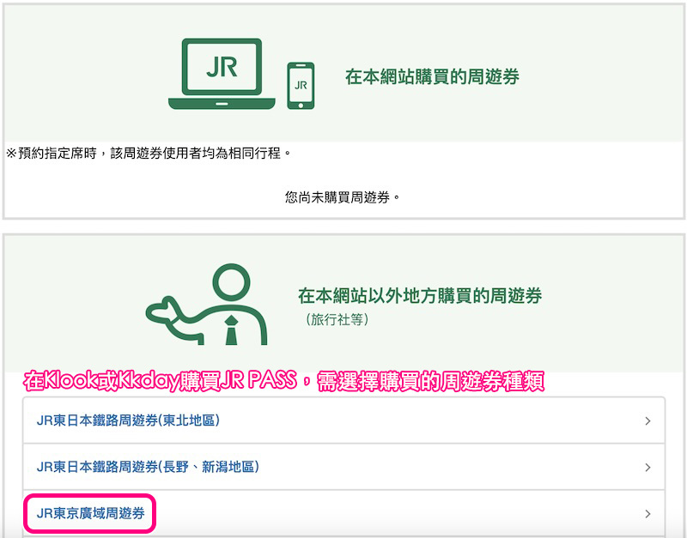Screen dimensions: 687x538
Task: Open JR東日本鐵路周遊券(長野、新潟地區) link
Action: 148,467
